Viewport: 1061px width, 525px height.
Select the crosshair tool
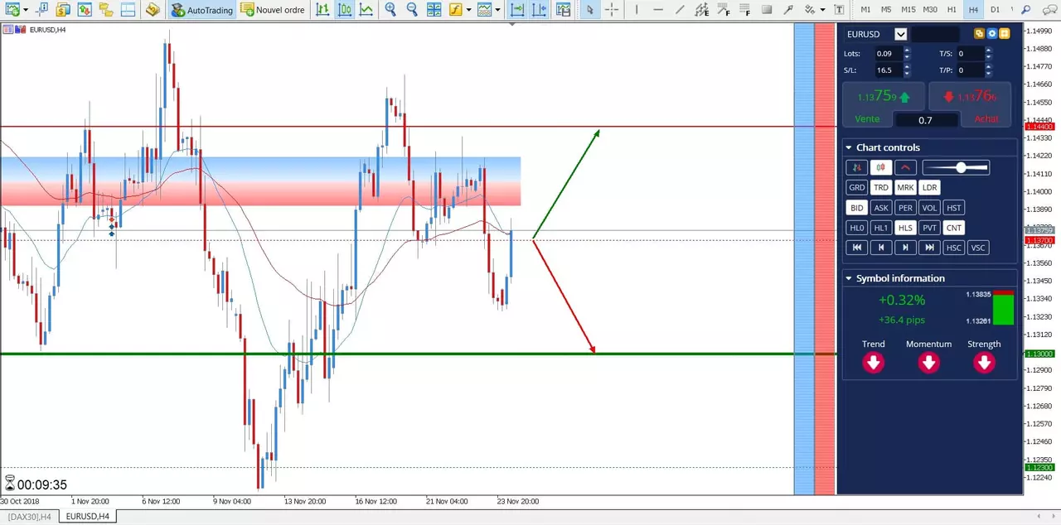612,10
